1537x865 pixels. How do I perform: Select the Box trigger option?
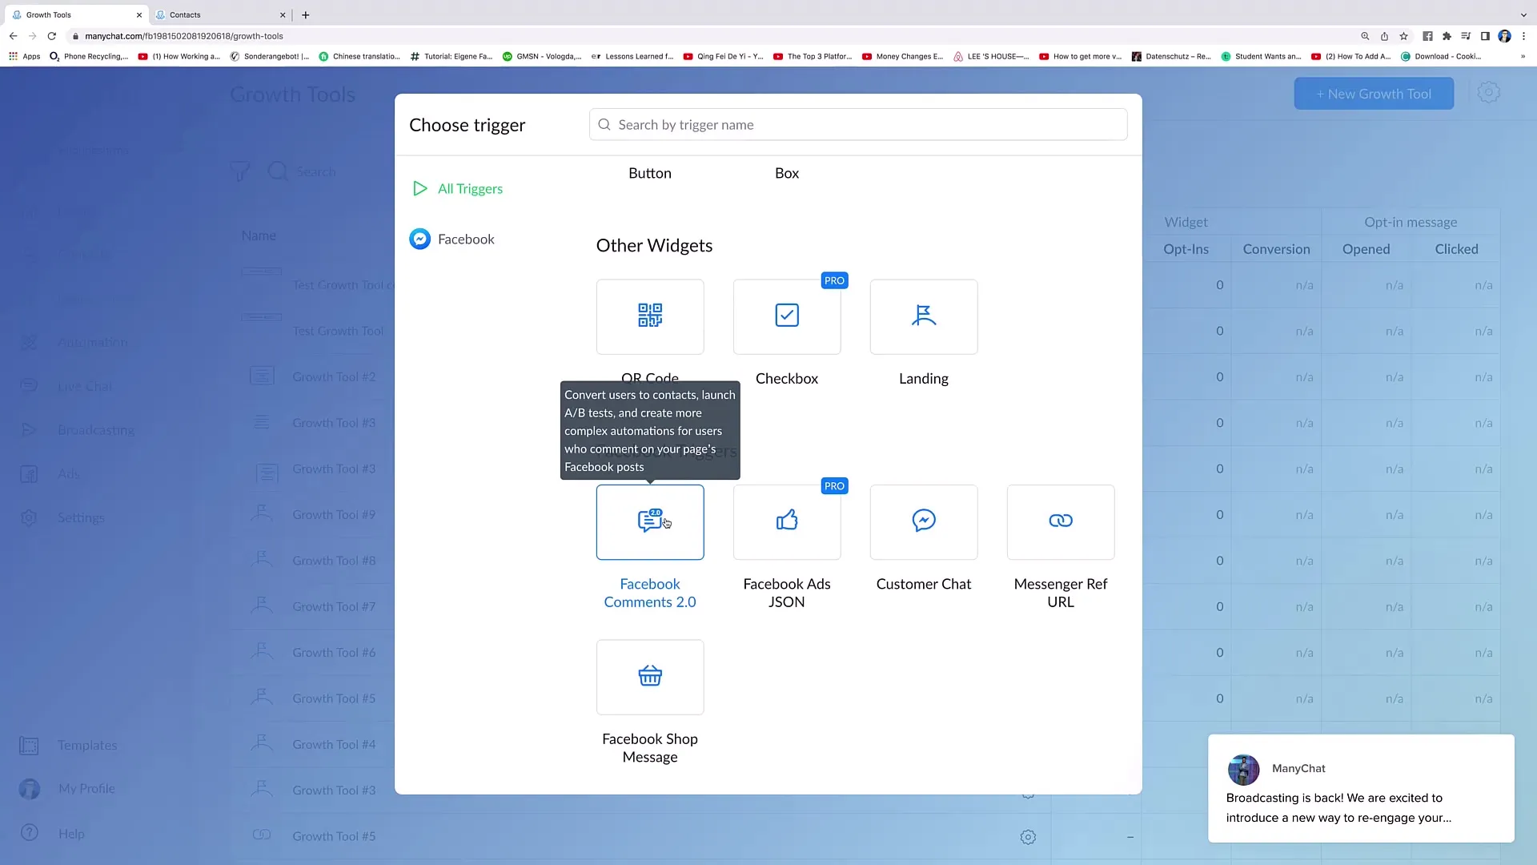tap(786, 172)
